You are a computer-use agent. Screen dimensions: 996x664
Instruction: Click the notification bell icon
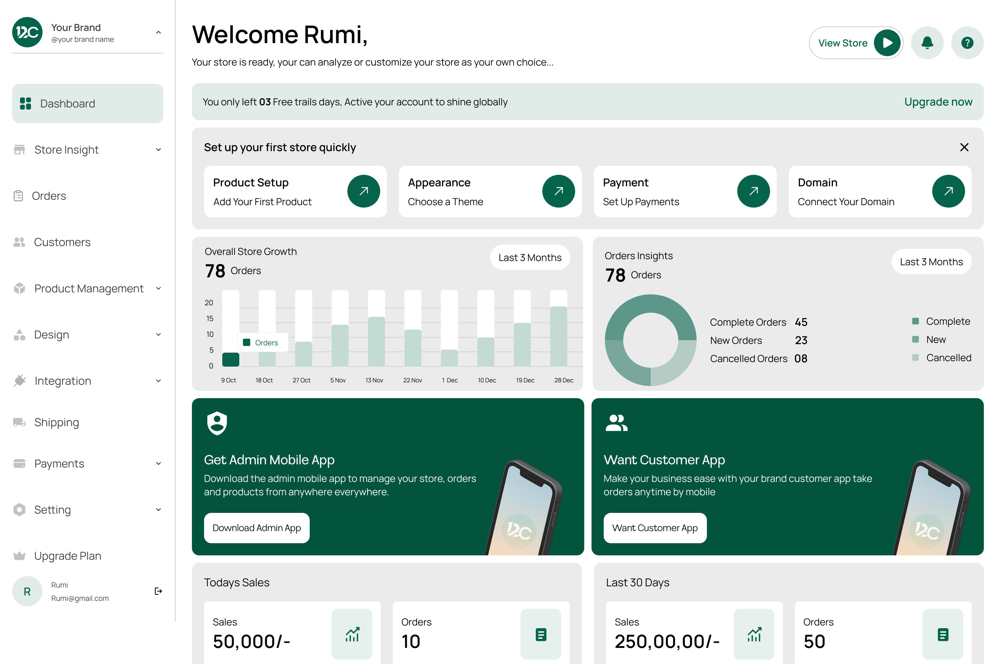[927, 43]
